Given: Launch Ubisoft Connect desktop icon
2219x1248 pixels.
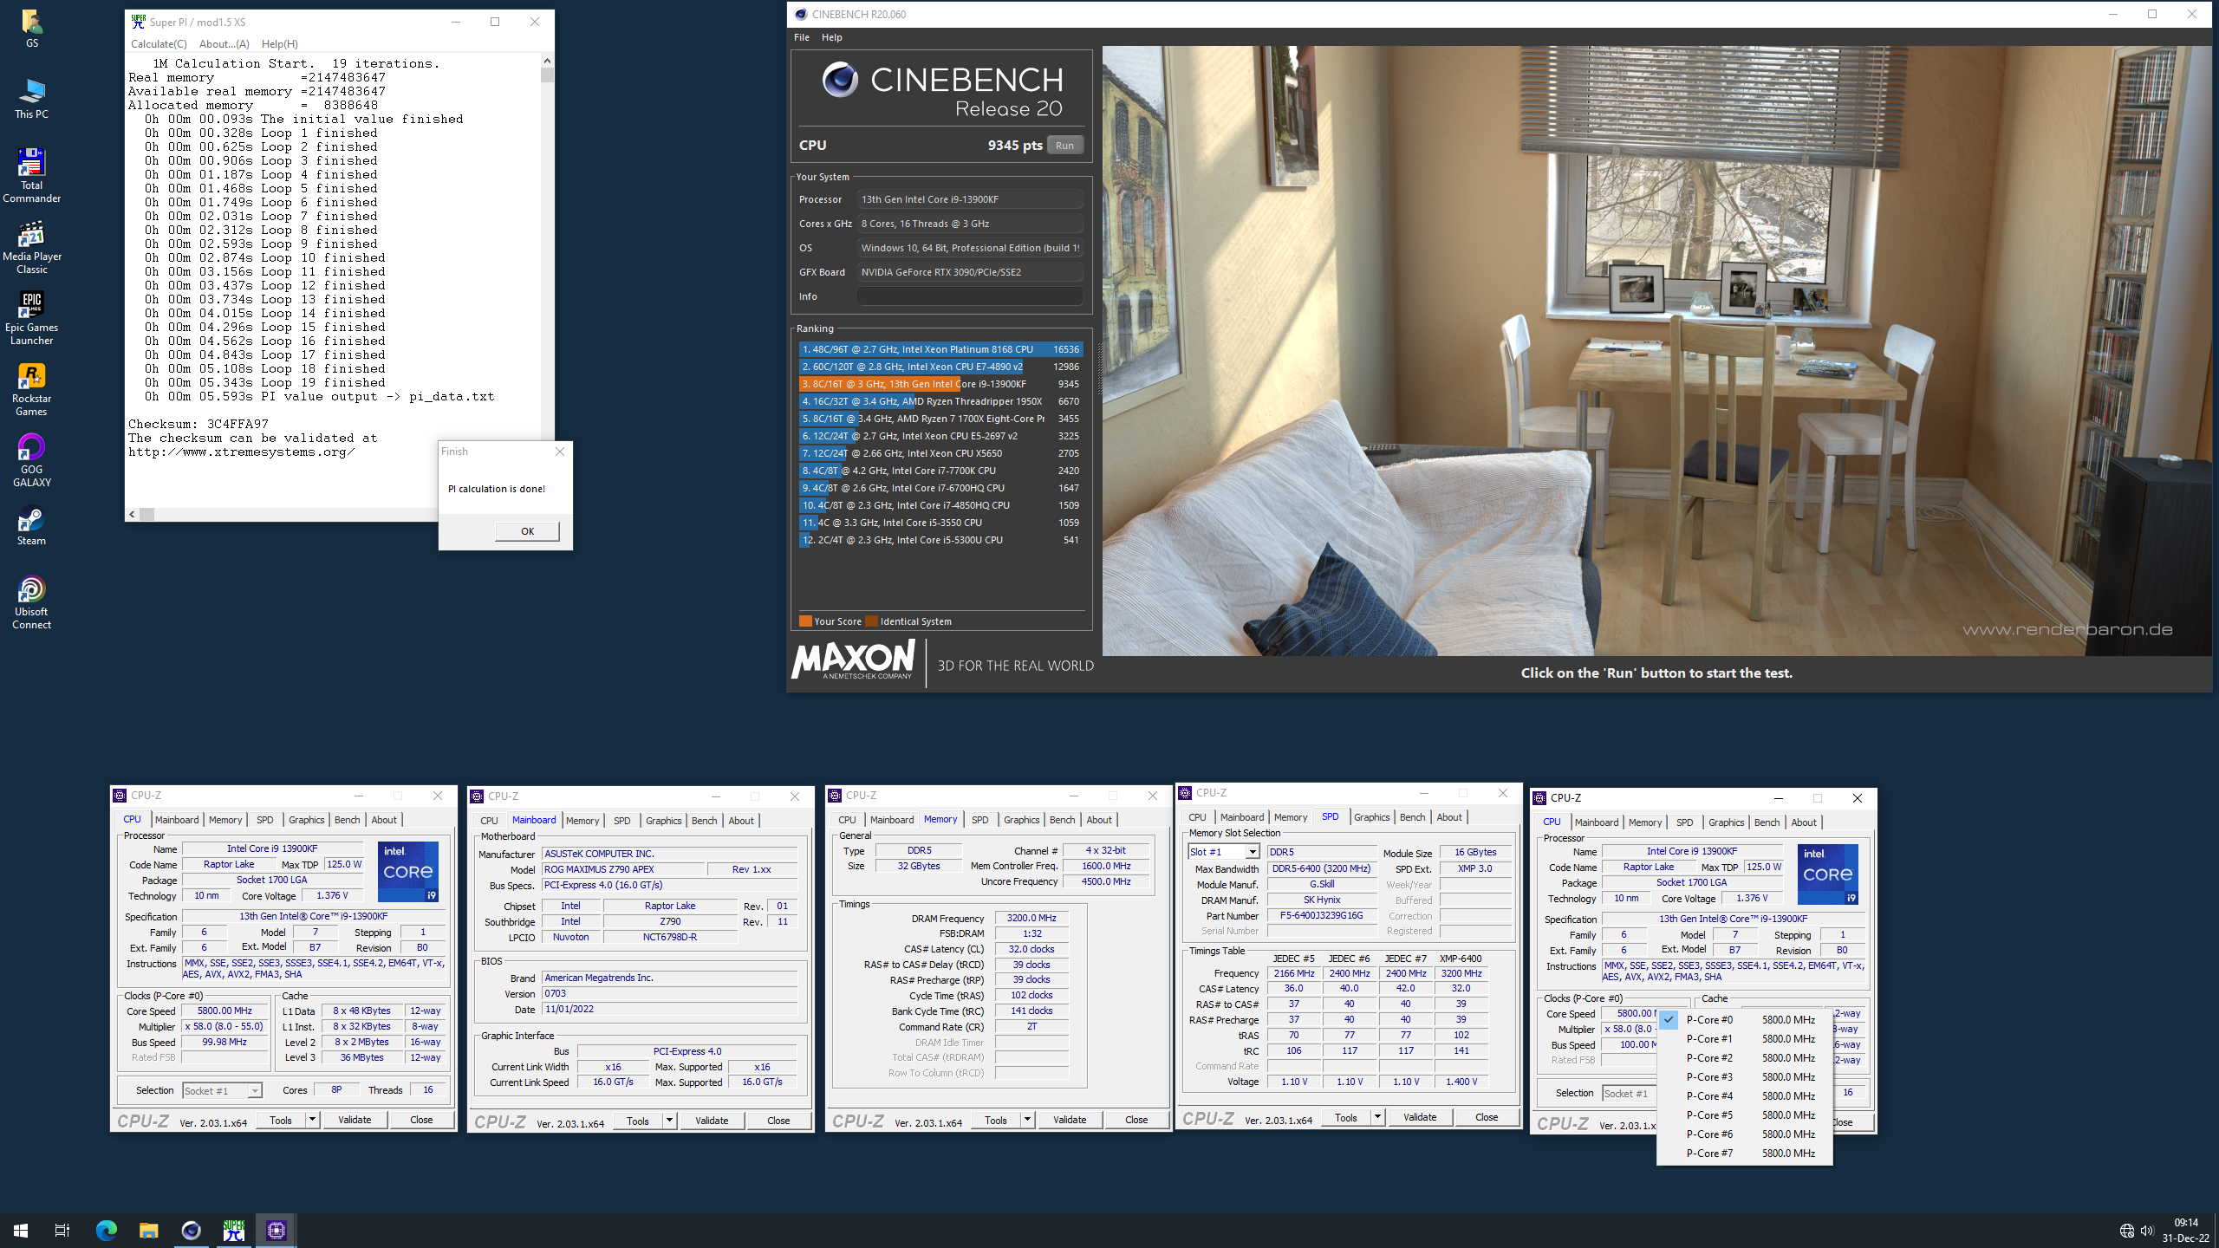Looking at the screenshot, I should (31, 601).
